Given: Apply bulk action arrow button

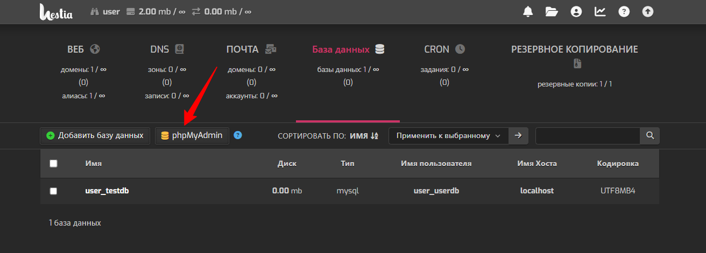Looking at the screenshot, I should 518,136.
